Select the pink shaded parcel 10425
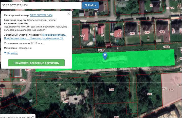The width and height of the screenshot is (182, 118). coord(172,89)
